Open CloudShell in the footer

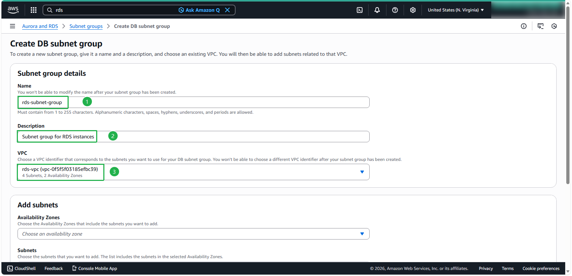pos(21,268)
